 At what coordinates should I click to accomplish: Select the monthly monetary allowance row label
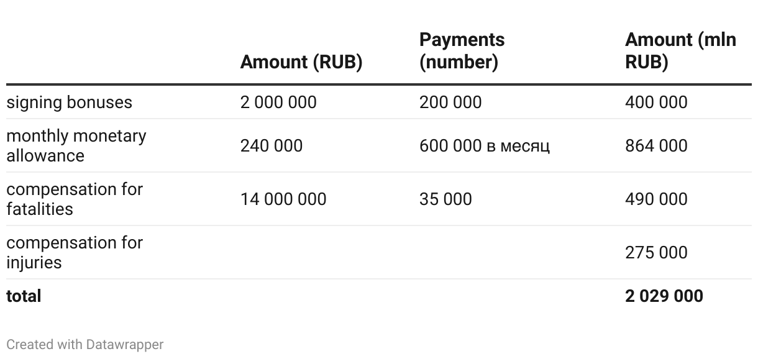[x=76, y=145]
